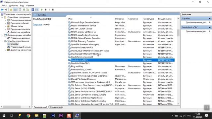The image size is (212, 119).
Task: Switch to the Расширенный tab
Action: (40, 107)
